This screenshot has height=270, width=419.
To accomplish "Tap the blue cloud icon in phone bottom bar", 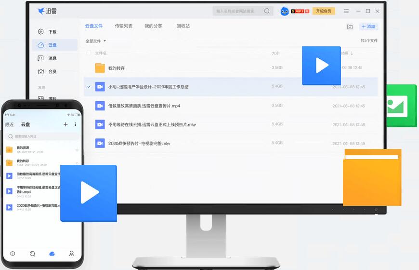I will point(52,254).
